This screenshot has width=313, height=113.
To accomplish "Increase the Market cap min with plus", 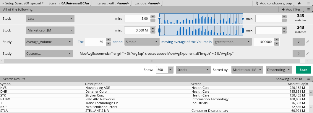I will 153,29.
